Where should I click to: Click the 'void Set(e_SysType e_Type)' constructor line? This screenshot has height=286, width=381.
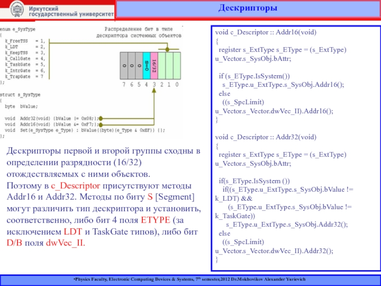tap(85, 130)
